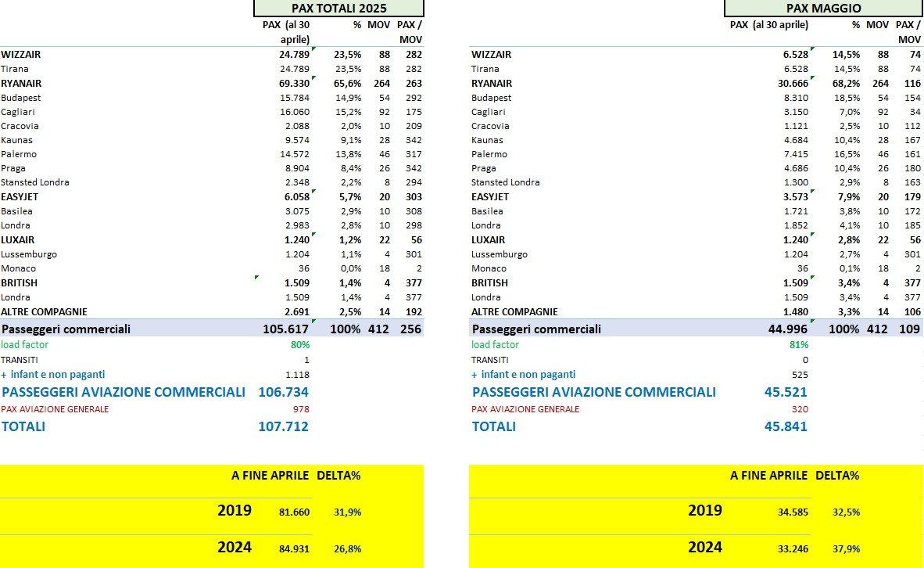
Task: Click Basilea value 1.721
Action: 797,211
